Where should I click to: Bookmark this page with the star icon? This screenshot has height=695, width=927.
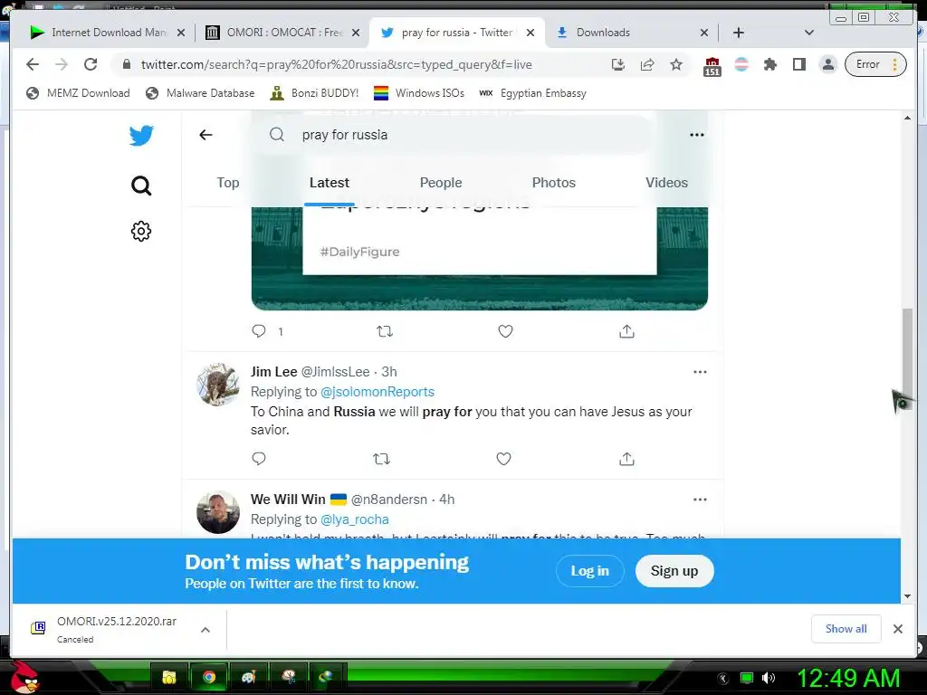(x=676, y=64)
